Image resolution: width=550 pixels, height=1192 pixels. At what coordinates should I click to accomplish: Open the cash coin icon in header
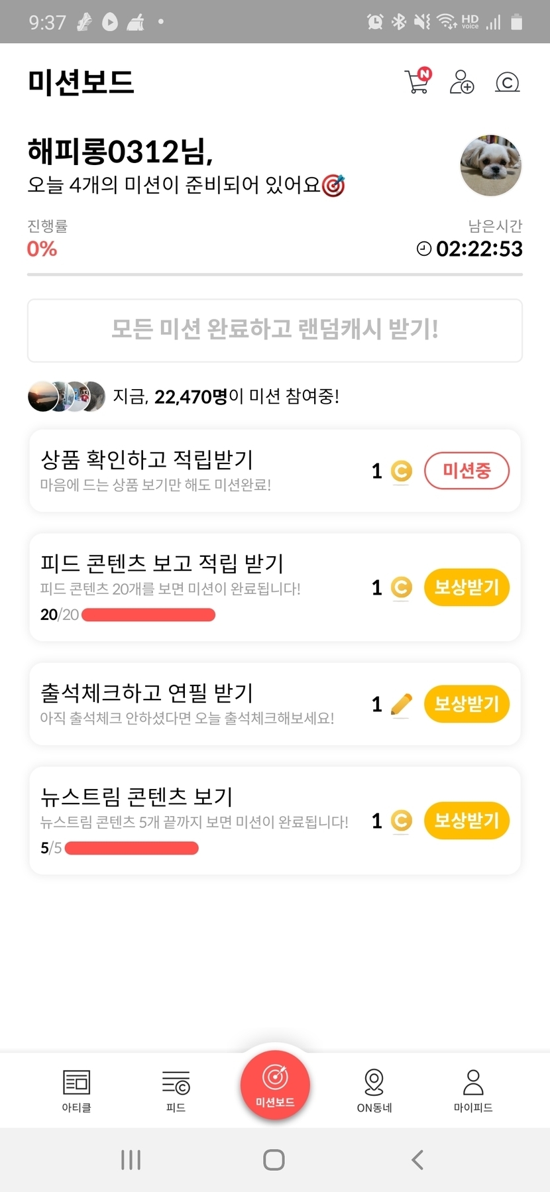pos(507,82)
